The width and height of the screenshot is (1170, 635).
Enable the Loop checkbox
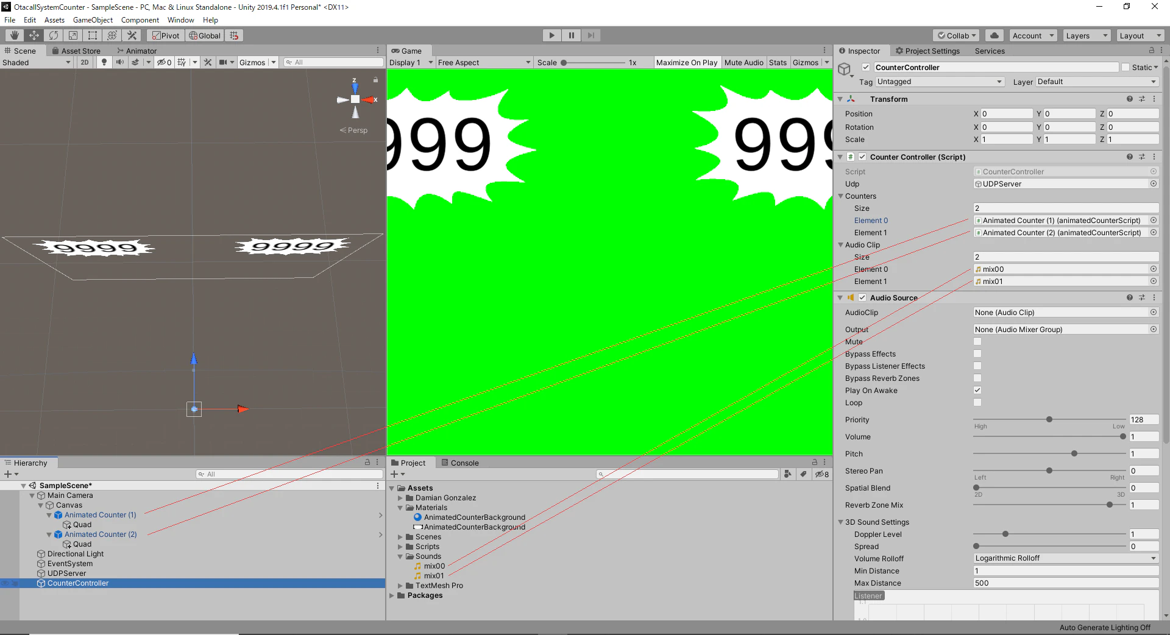977,402
